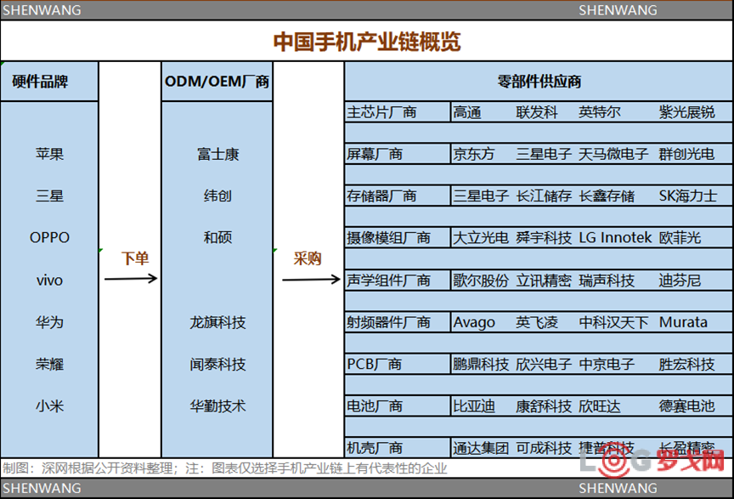
Task: Select manufacturer 和硕
Action: [x=217, y=237]
